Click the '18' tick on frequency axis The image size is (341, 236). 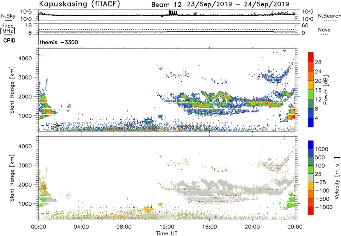[x=29, y=26]
